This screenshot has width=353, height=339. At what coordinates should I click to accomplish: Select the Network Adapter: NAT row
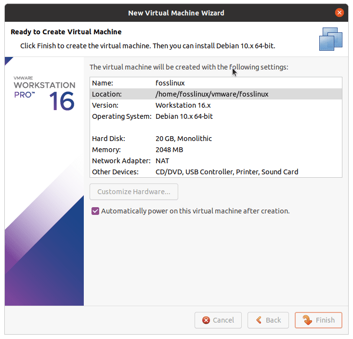click(x=216, y=161)
